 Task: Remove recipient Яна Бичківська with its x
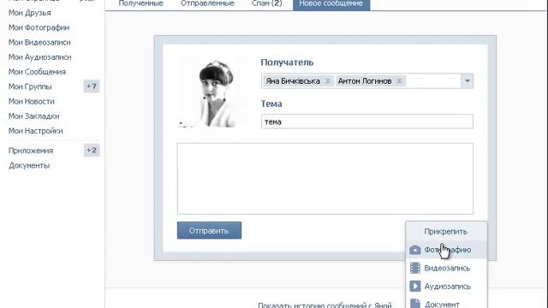pos(327,81)
